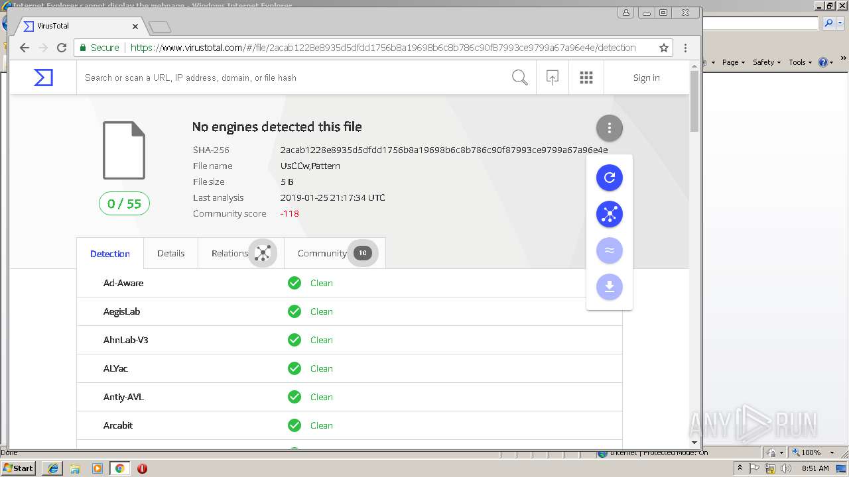The image size is (849, 477).
Task: Open the apps grid icon
Action: [586, 78]
